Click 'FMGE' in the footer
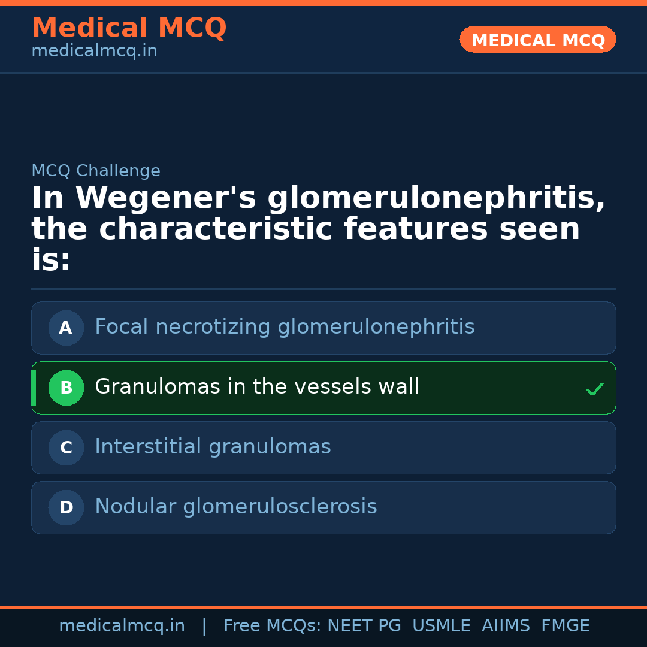The width and height of the screenshot is (647, 647). click(x=565, y=626)
